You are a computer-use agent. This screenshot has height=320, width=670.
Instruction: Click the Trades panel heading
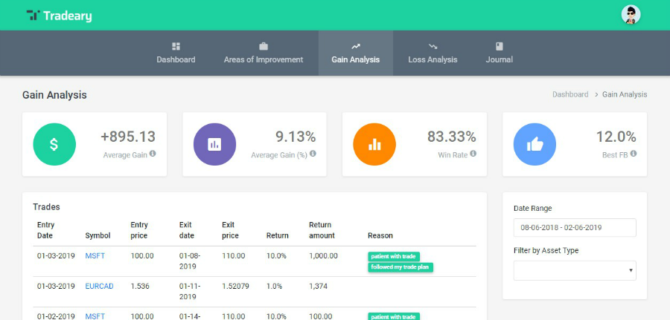(47, 207)
